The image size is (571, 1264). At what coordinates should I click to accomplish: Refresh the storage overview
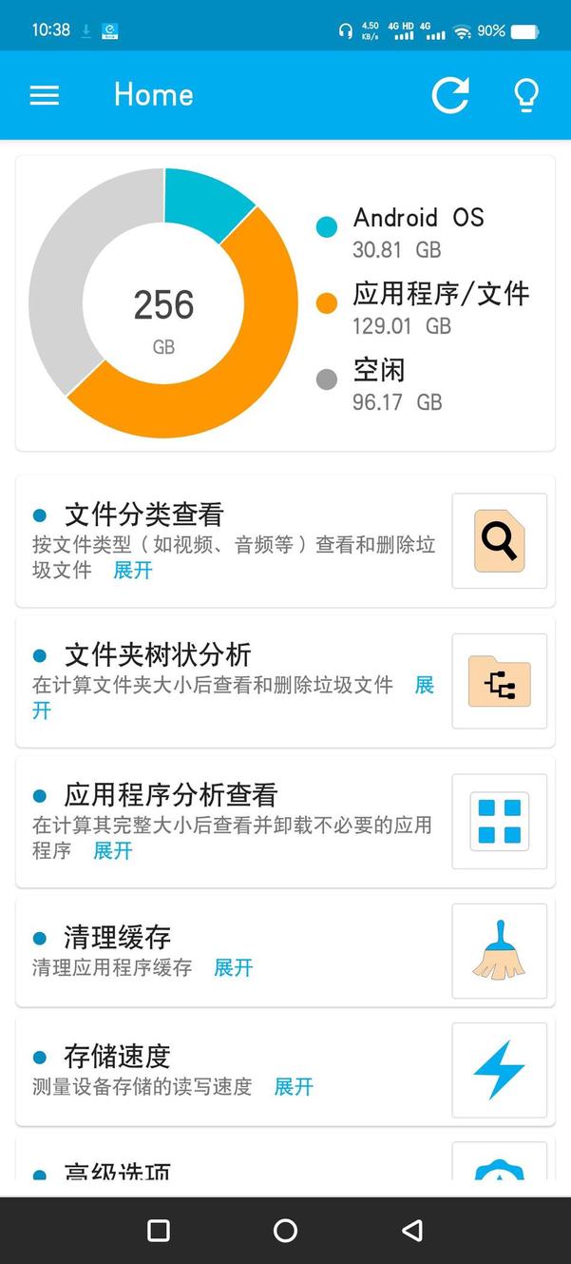point(450,94)
